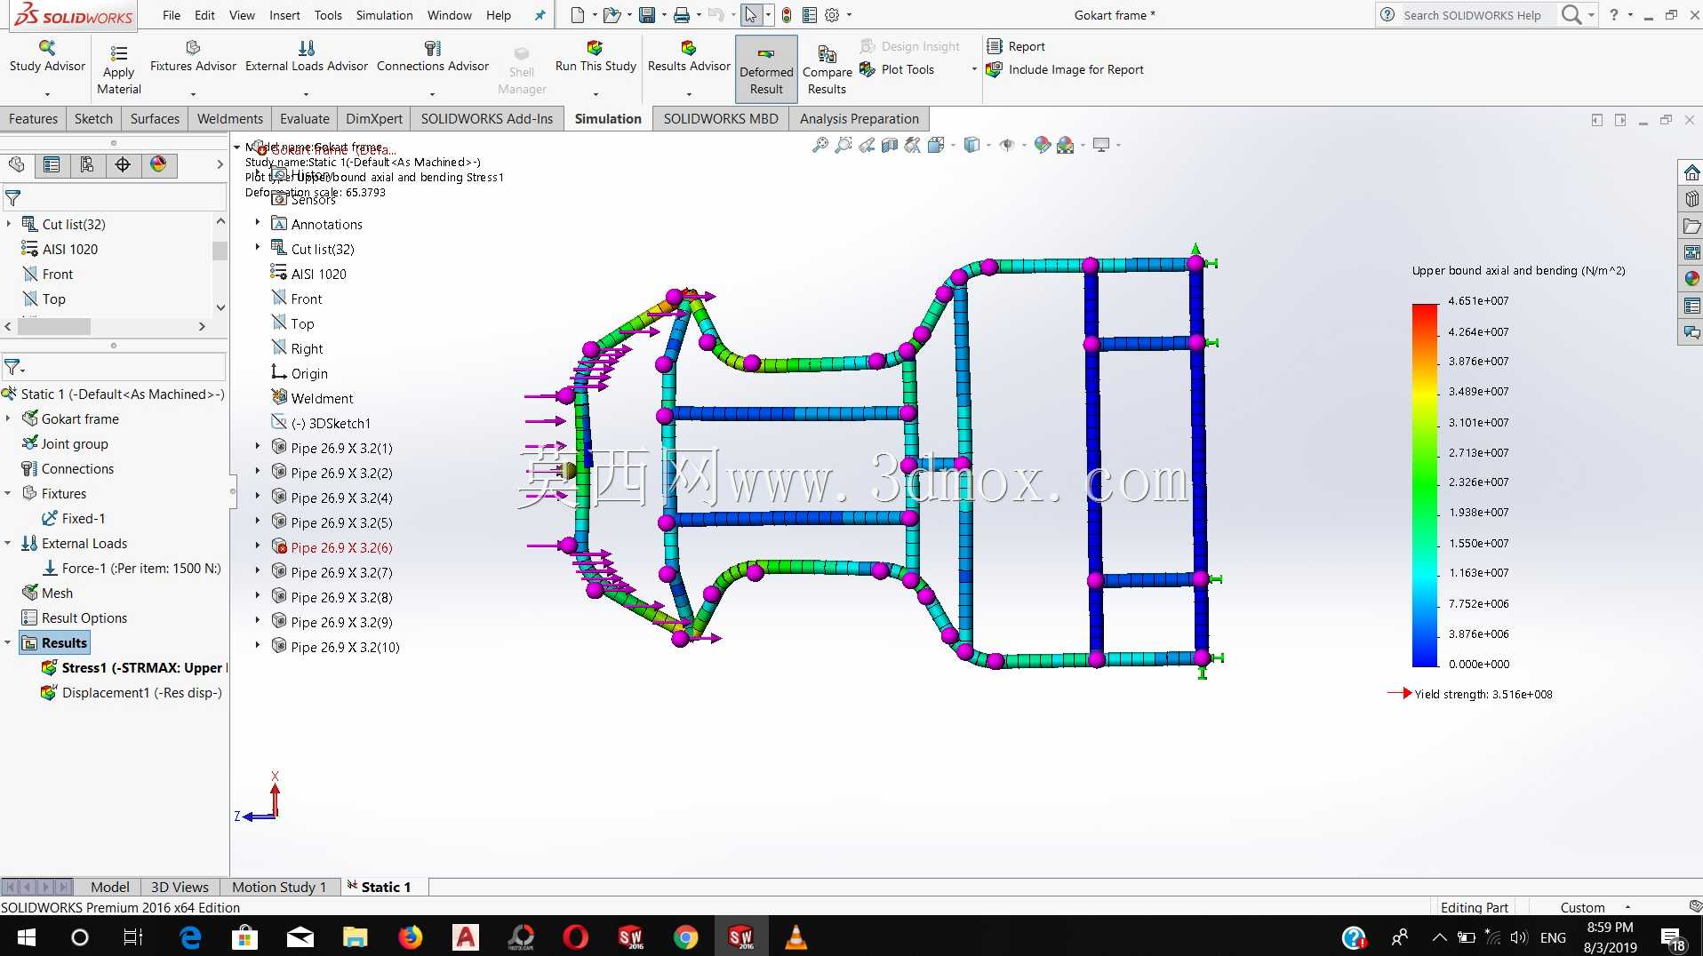Viewport: 1703px width, 956px height.
Task: Expand the Study Advisor dropdown arrow
Action: (x=47, y=94)
